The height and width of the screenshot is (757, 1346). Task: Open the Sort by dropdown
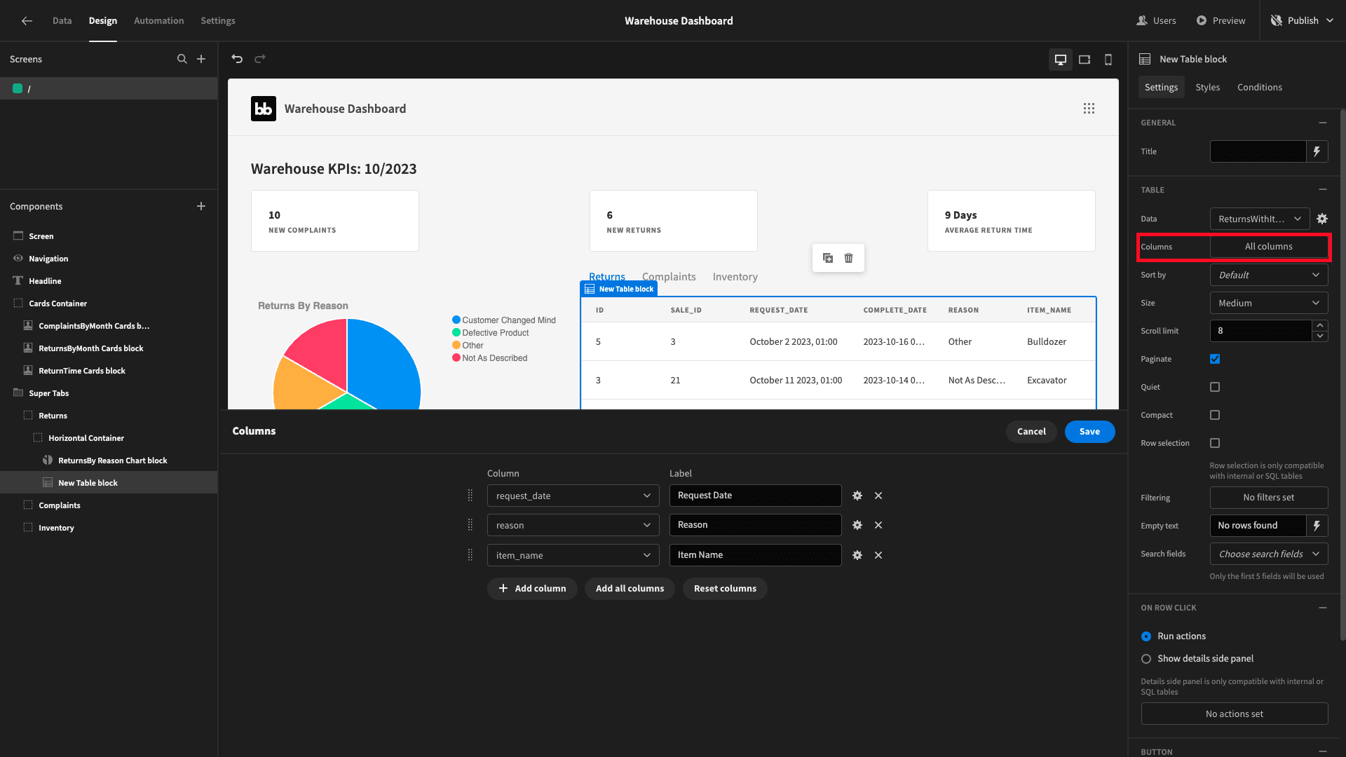point(1269,275)
